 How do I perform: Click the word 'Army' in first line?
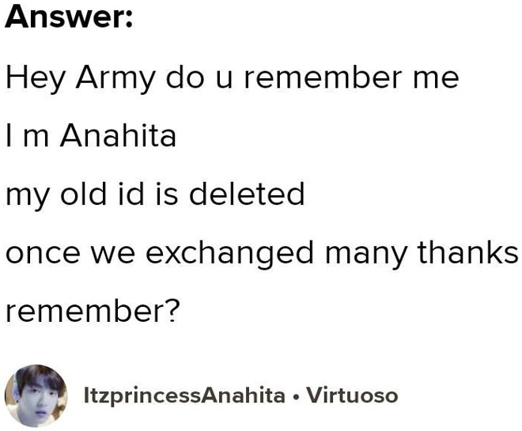coord(115,80)
